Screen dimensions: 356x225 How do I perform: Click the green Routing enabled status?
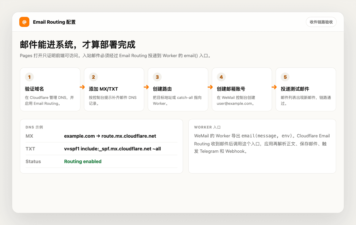pyautogui.click(x=83, y=161)
